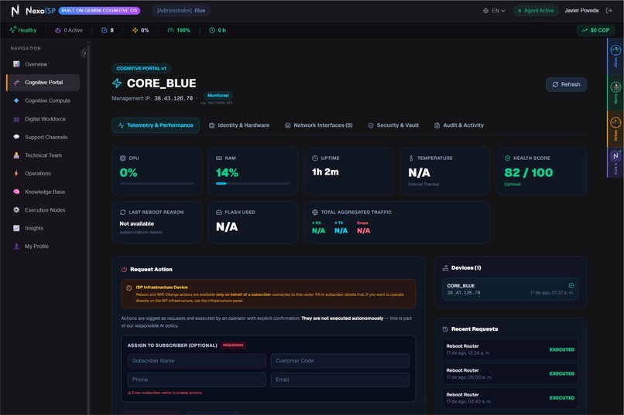Click the CPU chip icon in CPU card
Image resolution: width=624 pixels, height=415 pixels.
coord(122,158)
